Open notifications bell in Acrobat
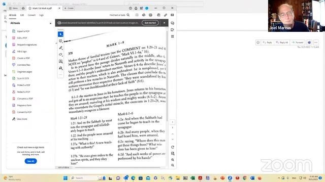325x182 pixels. 136,8
